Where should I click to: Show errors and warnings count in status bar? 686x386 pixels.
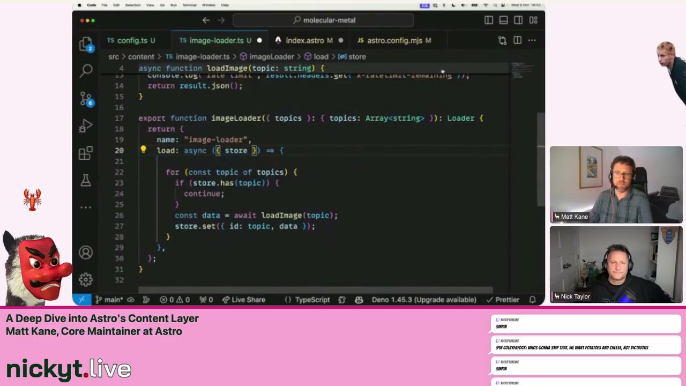pos(174,300)
